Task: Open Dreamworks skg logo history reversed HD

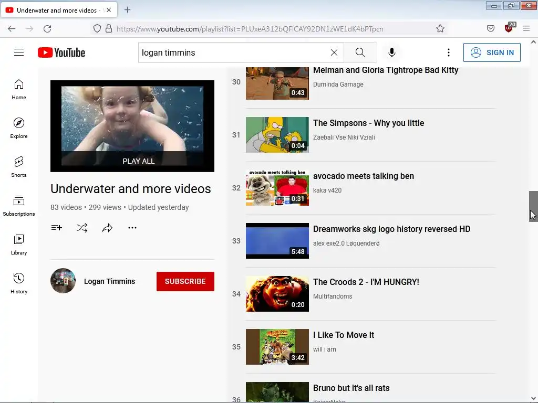Action: click(391, 229)
